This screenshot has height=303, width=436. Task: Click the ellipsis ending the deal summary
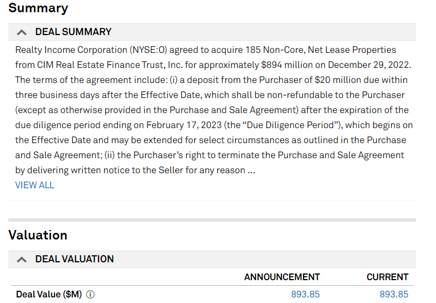point(251,170)
